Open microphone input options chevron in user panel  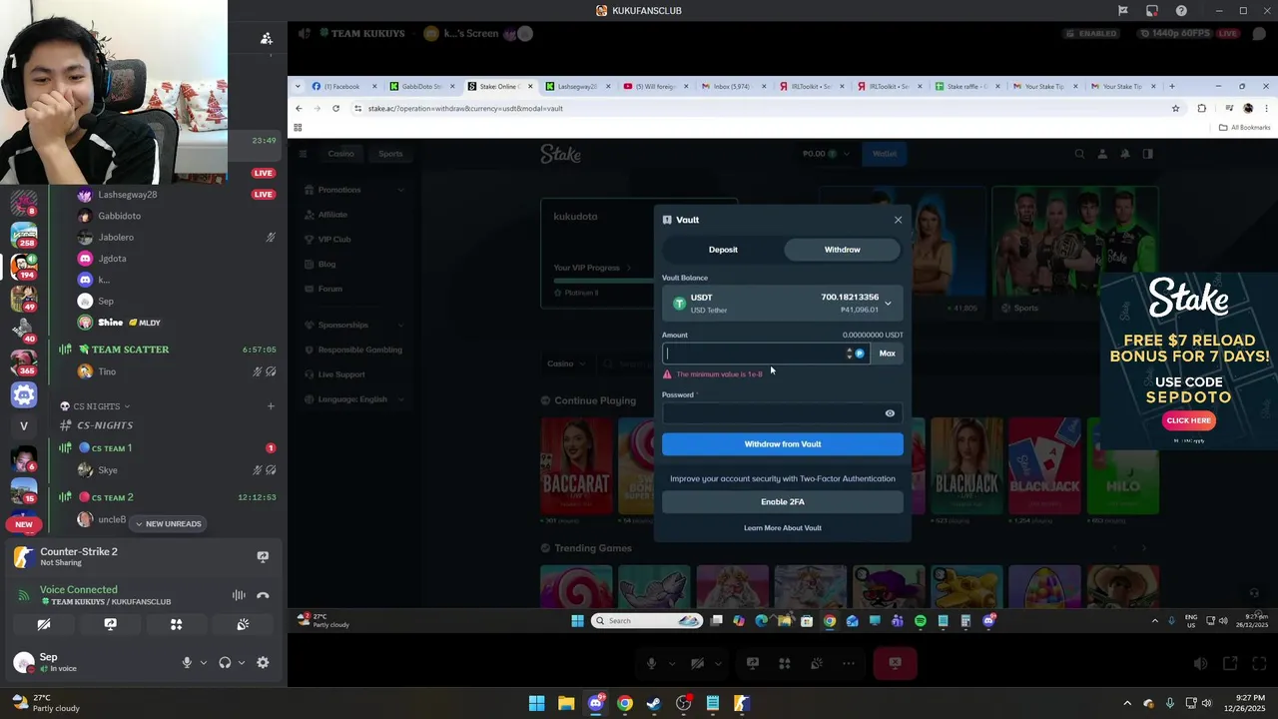coord(204,662)
